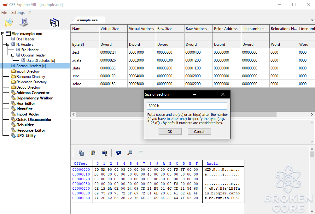Image resolution: width=315 pixels, height=214 pixels.
Task: Click the section size input field
Action: coord(187,106)
